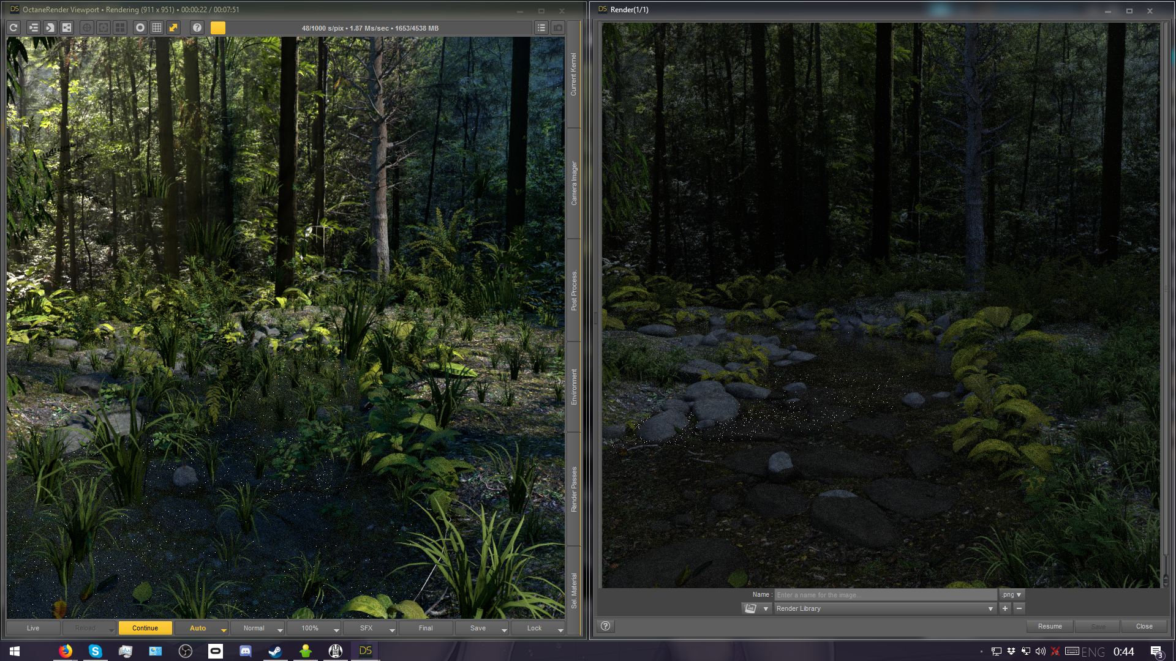Toggle the Final render button
The width and height of the screenshot is (1176, 661).
pyautogui.click(x=425, y=628)
